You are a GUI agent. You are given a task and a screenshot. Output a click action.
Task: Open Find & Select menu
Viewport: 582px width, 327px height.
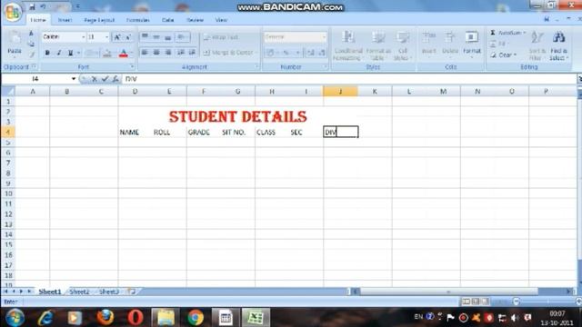558,46
